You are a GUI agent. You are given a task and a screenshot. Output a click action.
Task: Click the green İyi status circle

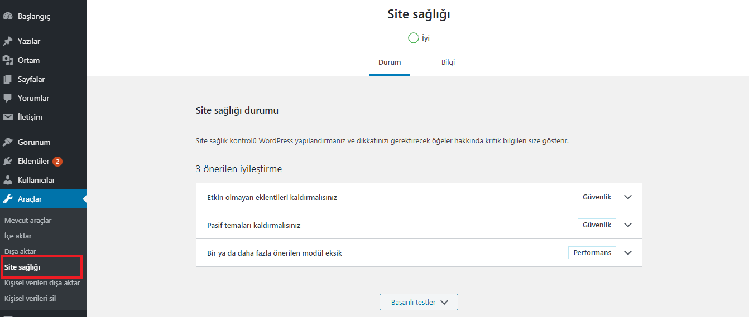pos(414,38)
